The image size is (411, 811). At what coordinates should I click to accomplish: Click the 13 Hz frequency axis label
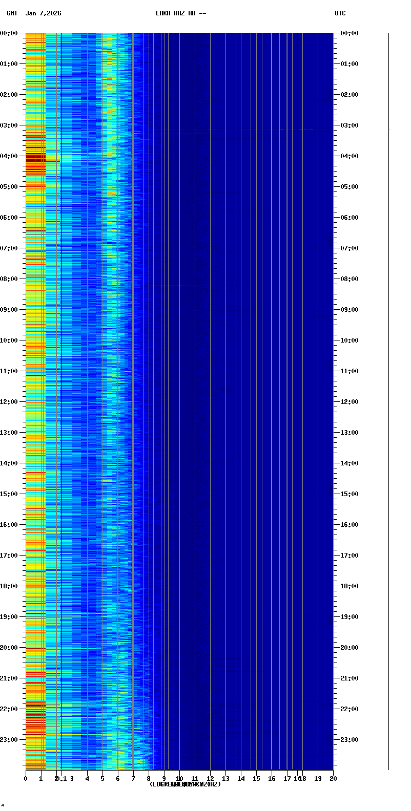(x=225, y=779)
